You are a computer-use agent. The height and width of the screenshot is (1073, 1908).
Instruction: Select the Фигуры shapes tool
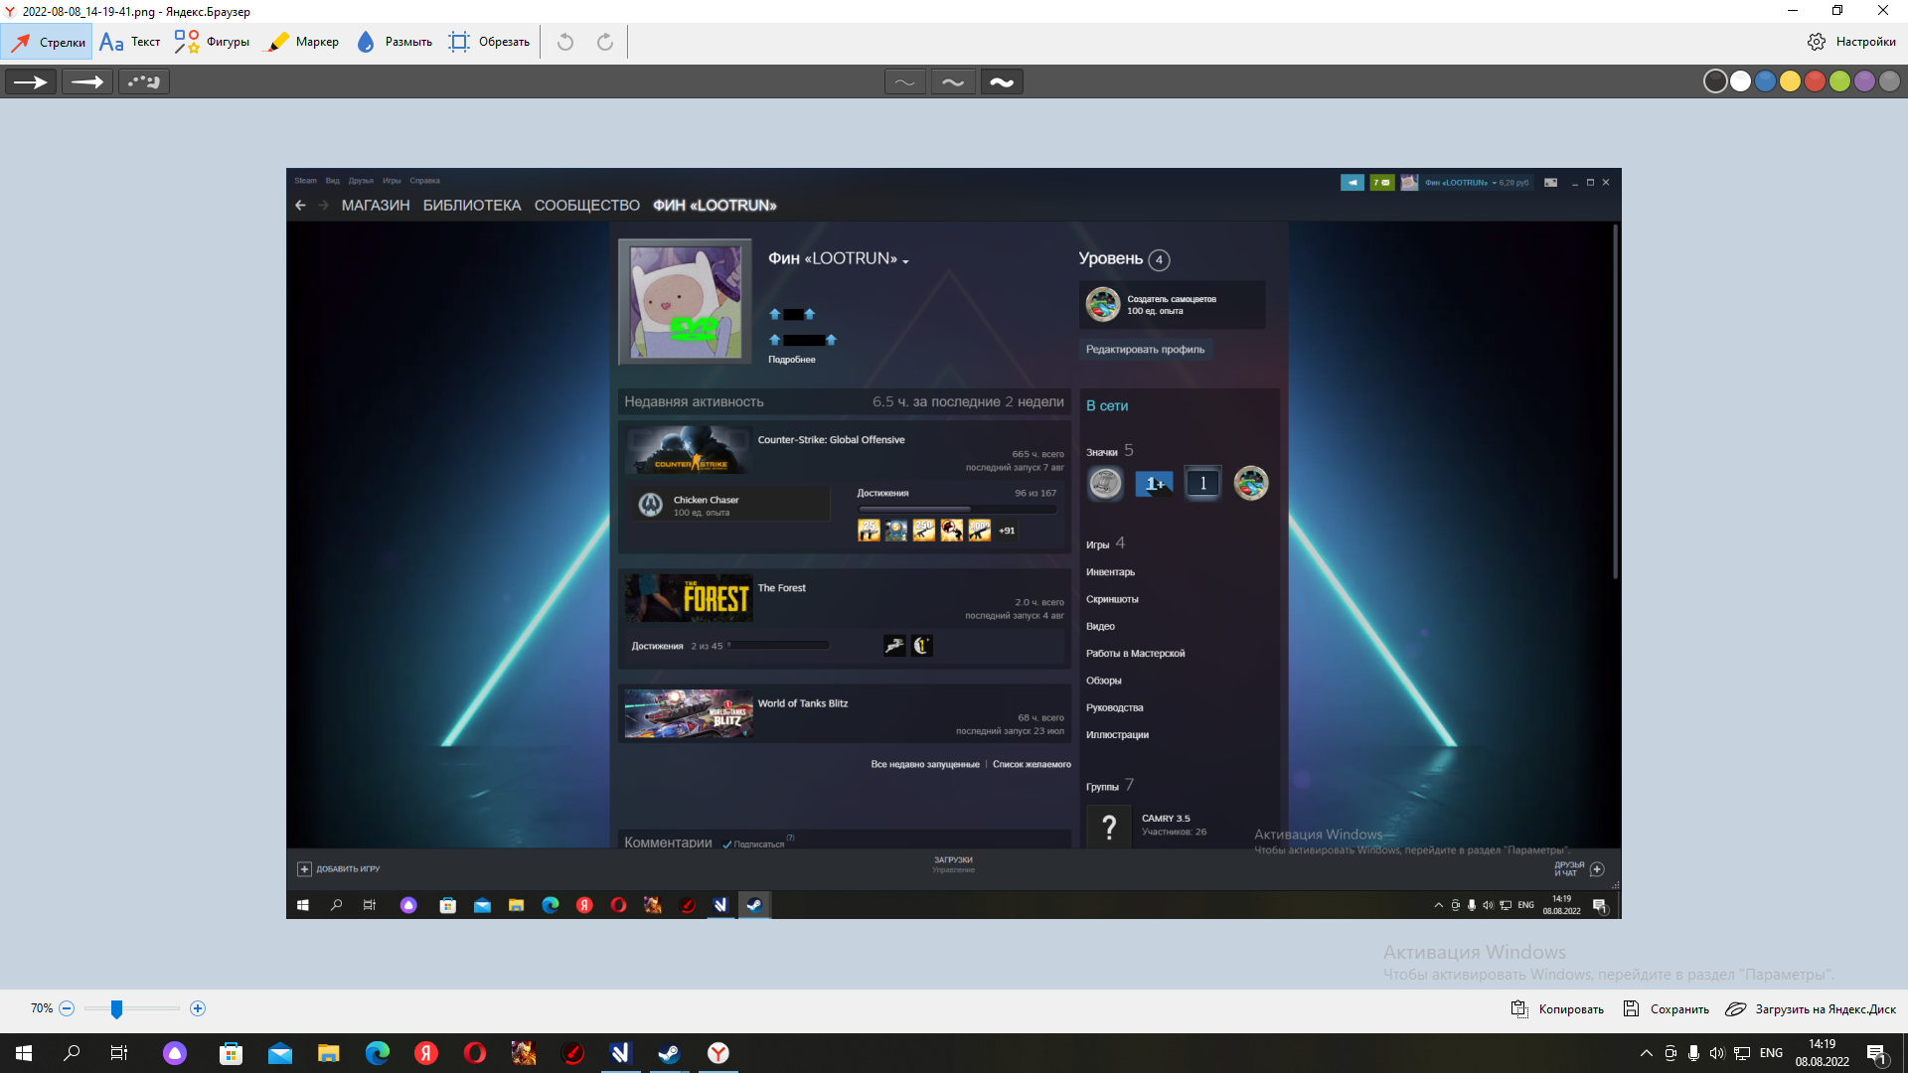tap(212, 42)
